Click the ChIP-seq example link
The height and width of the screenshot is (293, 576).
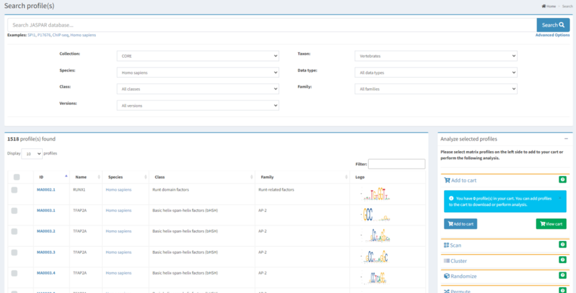60,35
